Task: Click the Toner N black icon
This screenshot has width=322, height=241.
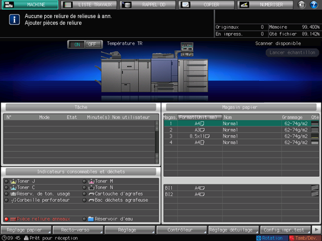Action: click(x=92, y=187)
